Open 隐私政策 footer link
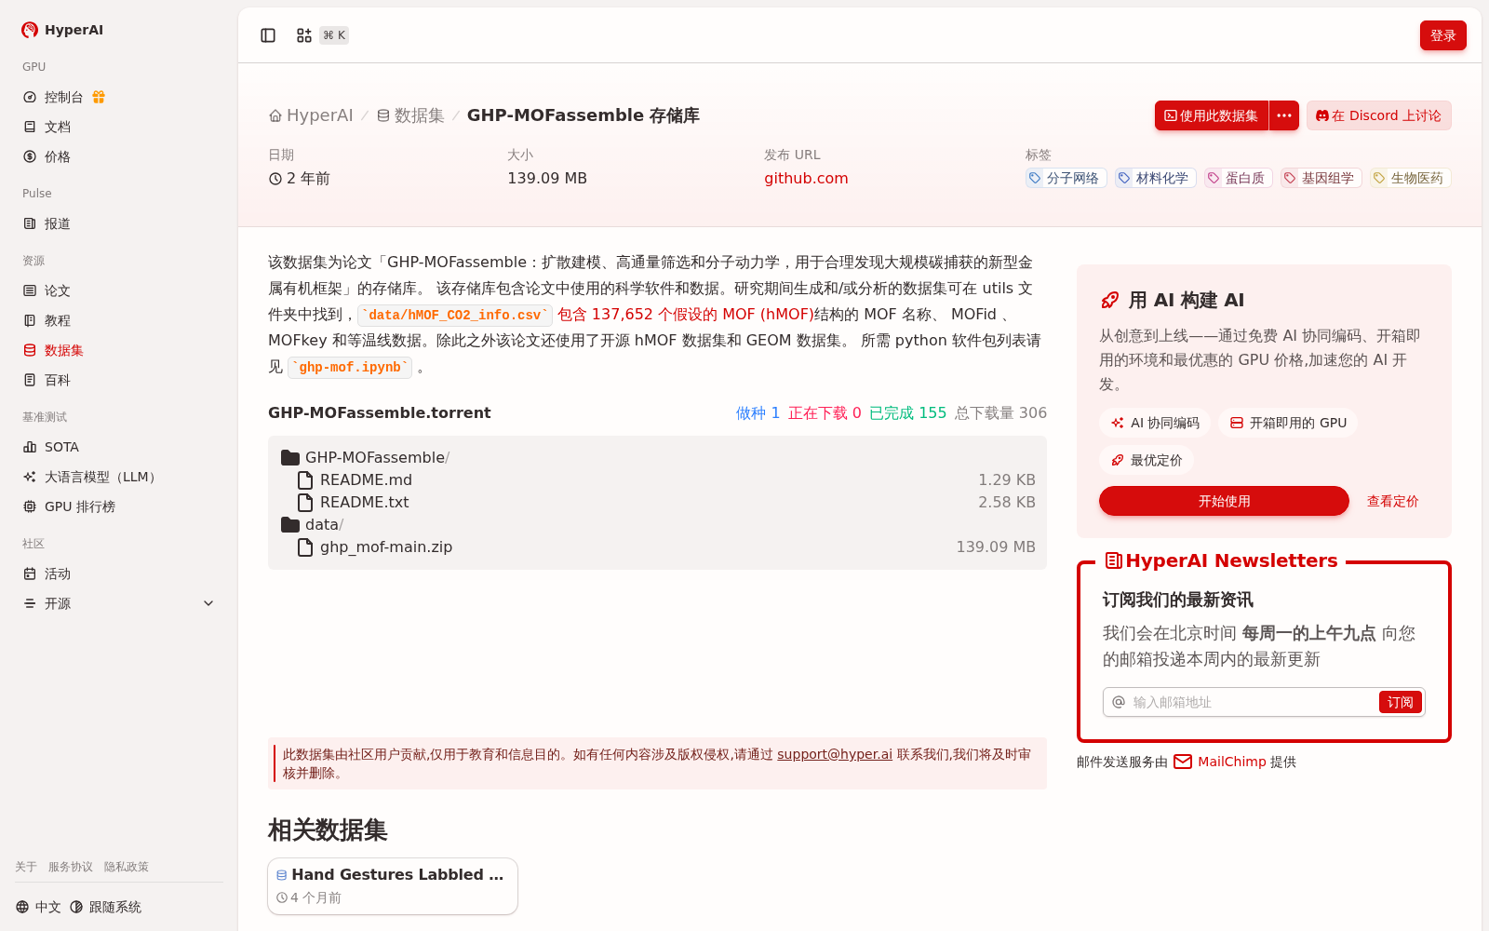 (x=127, y=867)
